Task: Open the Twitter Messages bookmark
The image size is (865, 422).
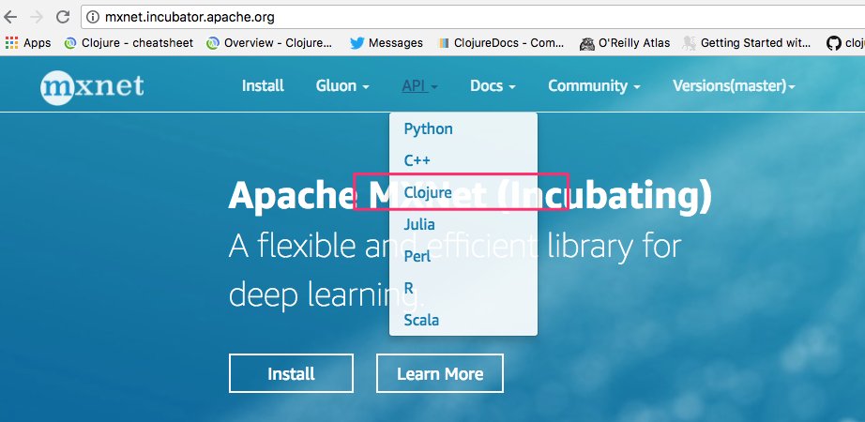Action: (x=387, y=43)
